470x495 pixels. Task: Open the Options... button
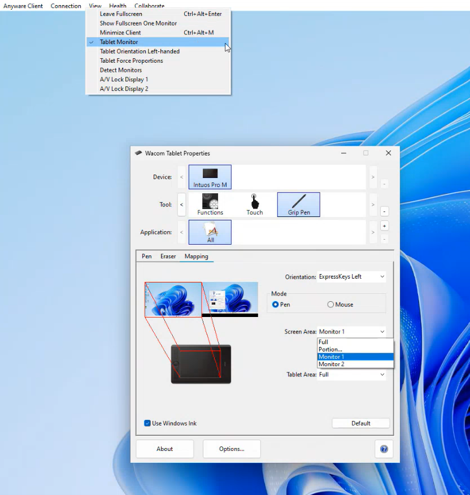[x=232, y=449]
